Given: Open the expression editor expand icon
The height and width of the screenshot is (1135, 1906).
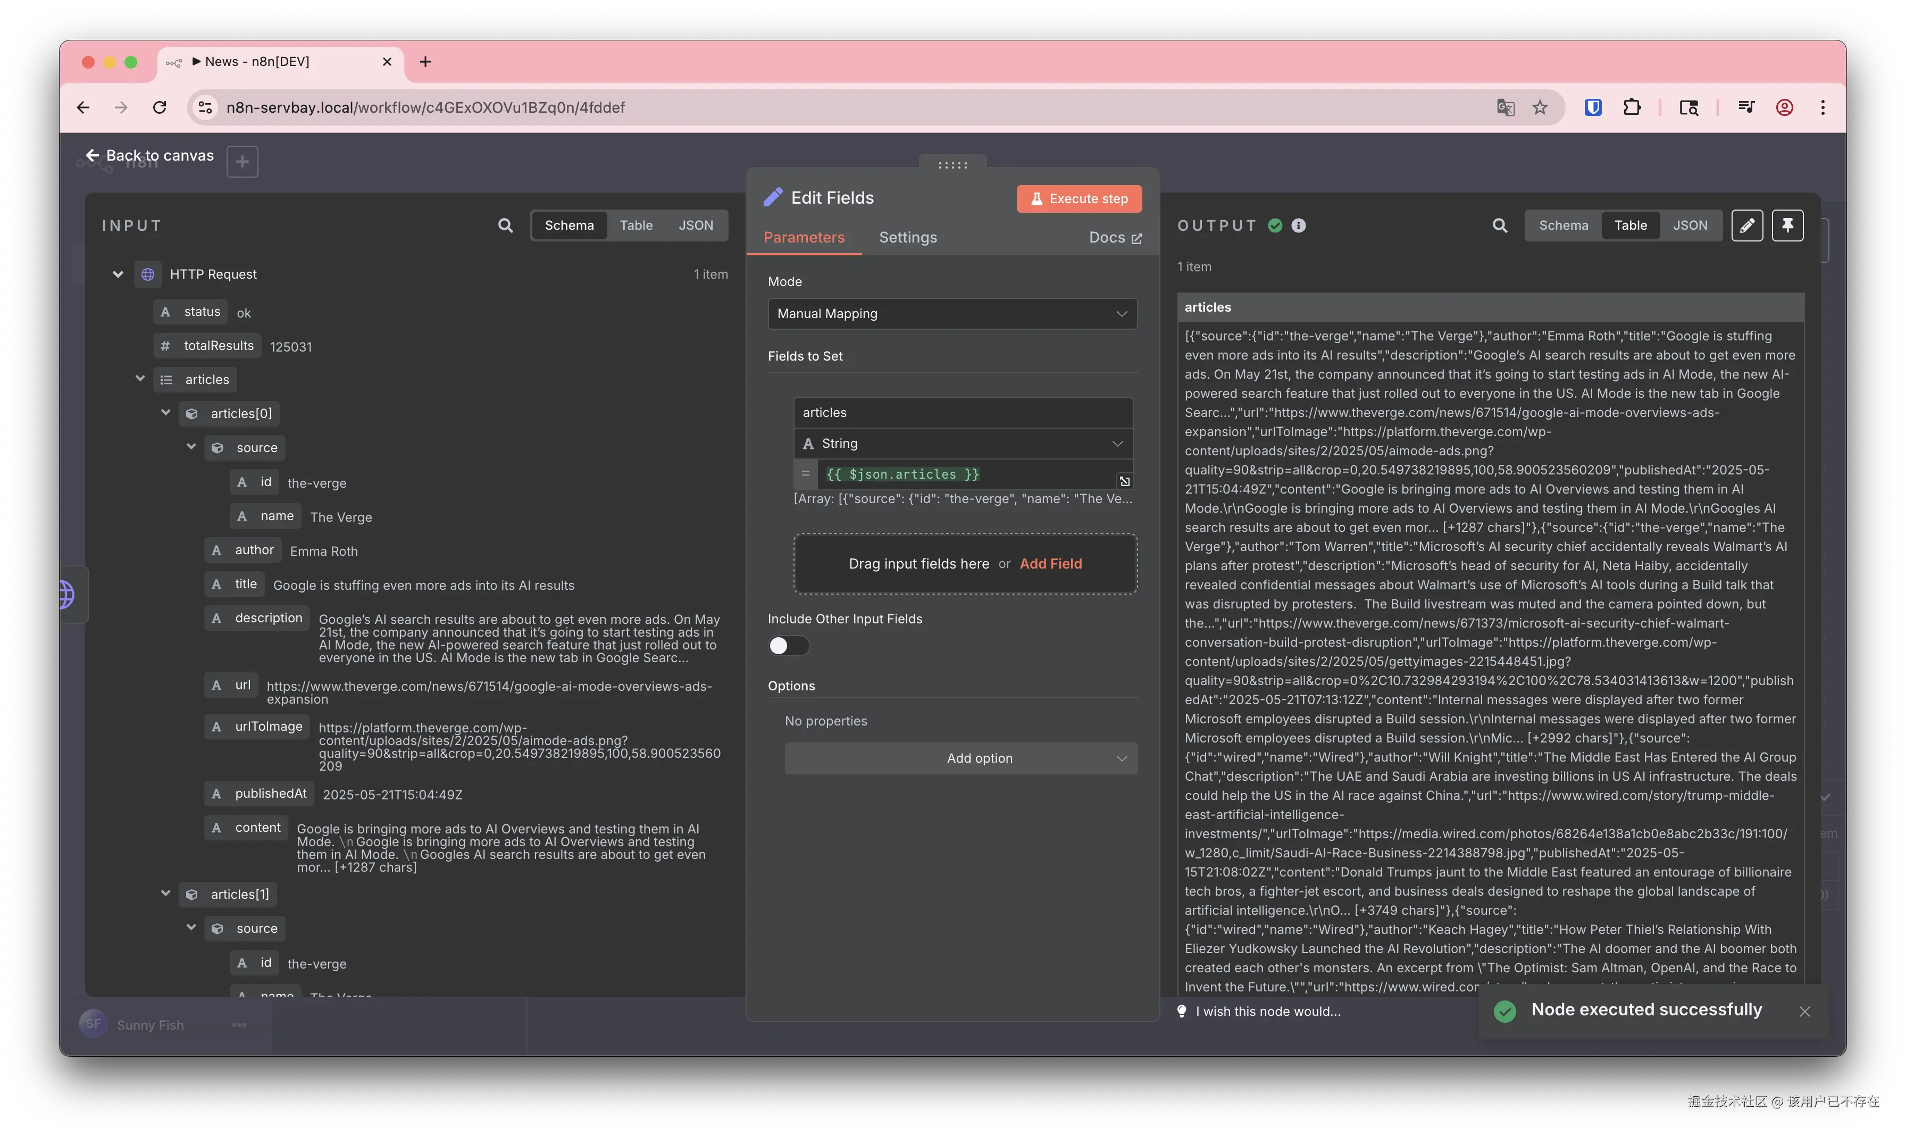Looking at the screenshot, I should [1124, 481].
